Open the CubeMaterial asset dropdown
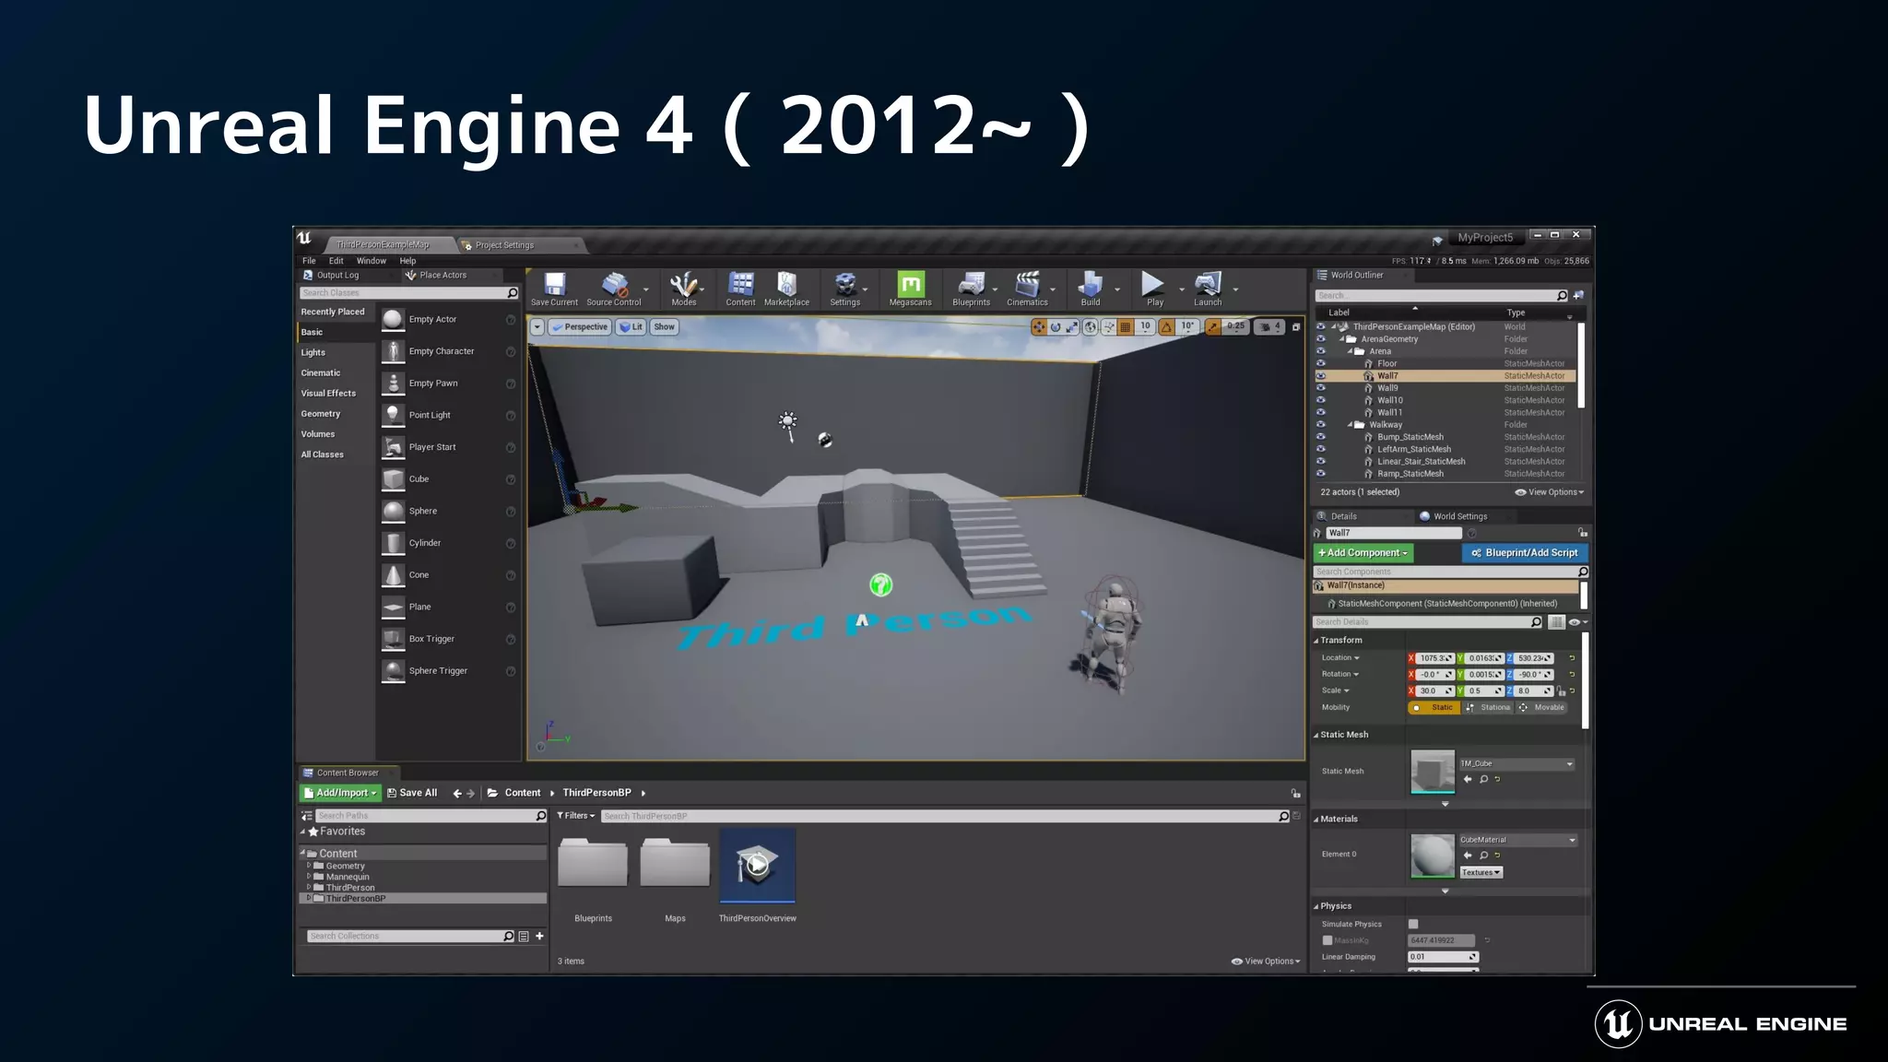 [1518, 840]
